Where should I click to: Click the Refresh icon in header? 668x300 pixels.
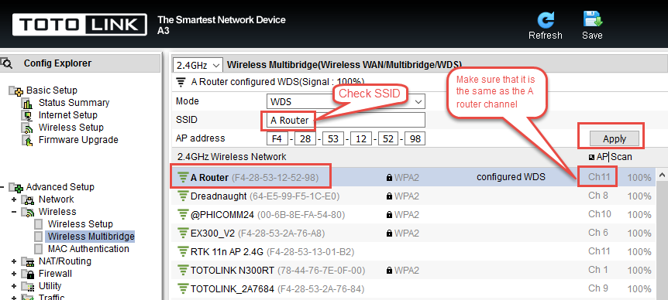pos(546,20)
